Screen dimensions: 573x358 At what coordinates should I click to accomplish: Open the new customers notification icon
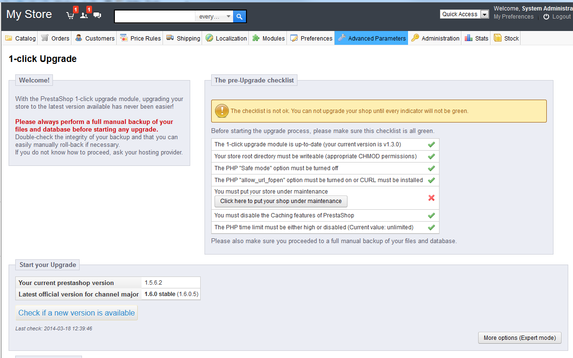[84, 15]
